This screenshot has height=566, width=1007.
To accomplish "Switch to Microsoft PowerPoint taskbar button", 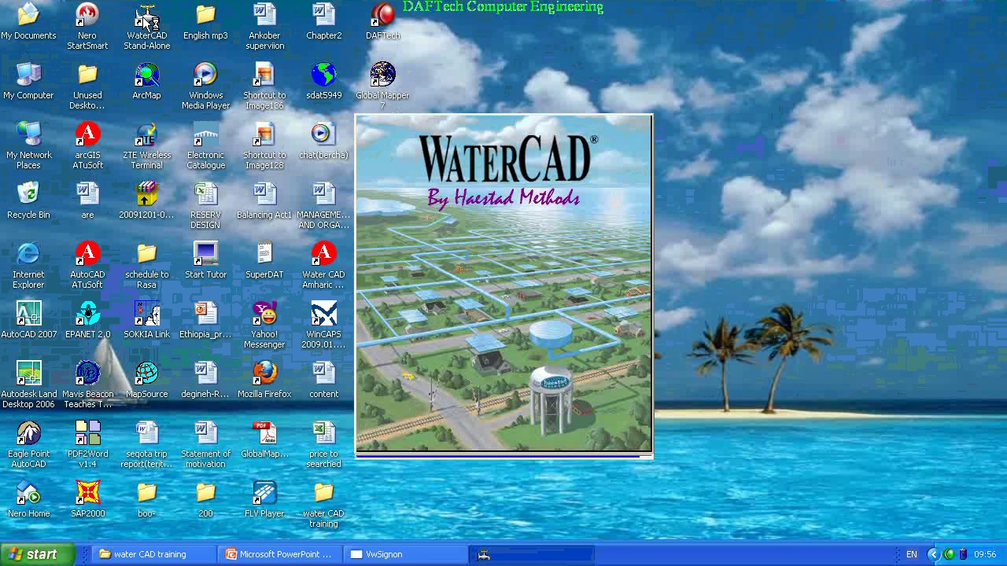I will pyautogui.click(x=280, y=554).
